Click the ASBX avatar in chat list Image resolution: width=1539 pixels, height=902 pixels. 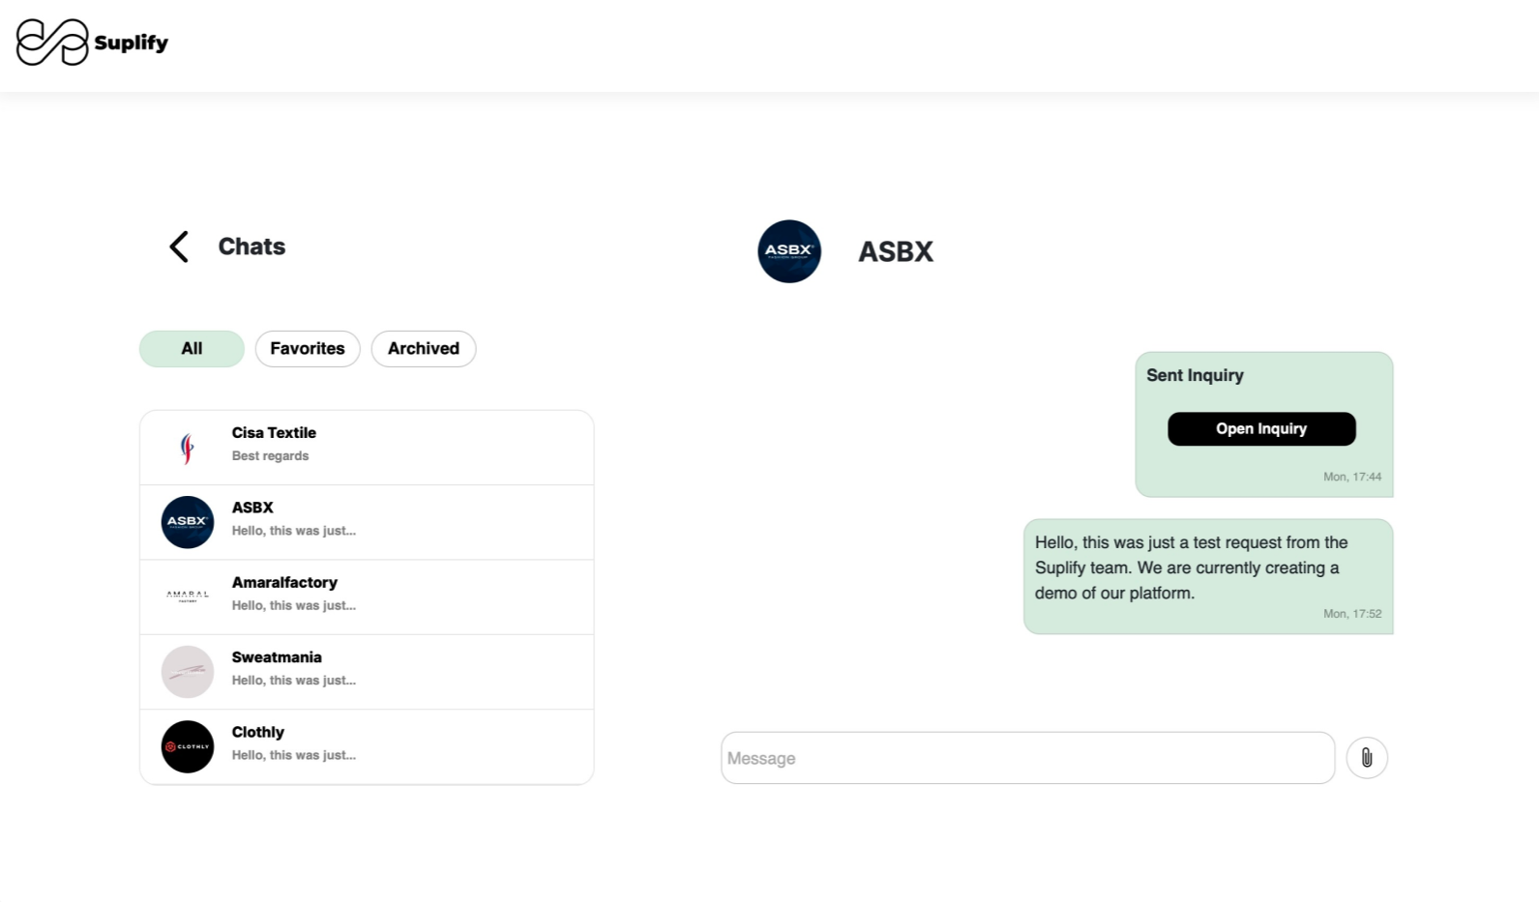[x=188, y=522]
